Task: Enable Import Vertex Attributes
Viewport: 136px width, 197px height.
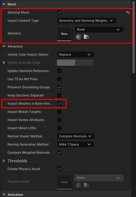Action: pyautogui.click(x=59, y=120)
